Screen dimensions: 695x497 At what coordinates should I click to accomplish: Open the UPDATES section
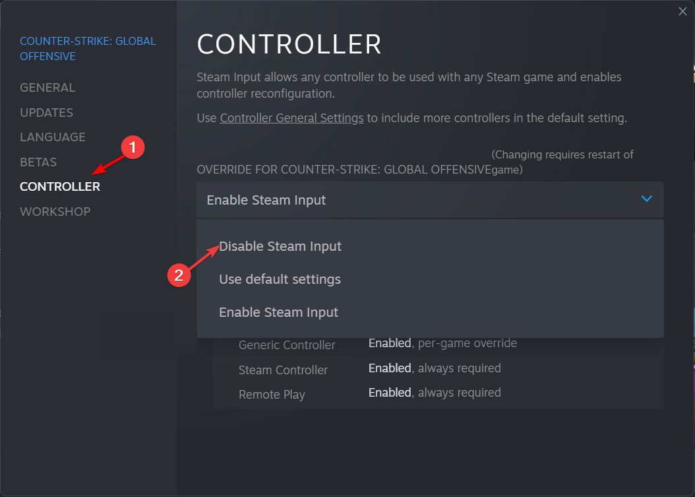tap(46, 112)
